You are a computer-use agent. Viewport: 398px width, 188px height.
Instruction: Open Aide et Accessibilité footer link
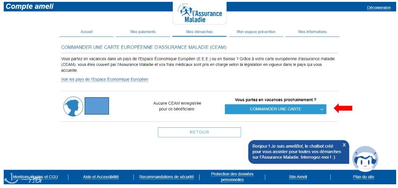[x=101, y=177]
